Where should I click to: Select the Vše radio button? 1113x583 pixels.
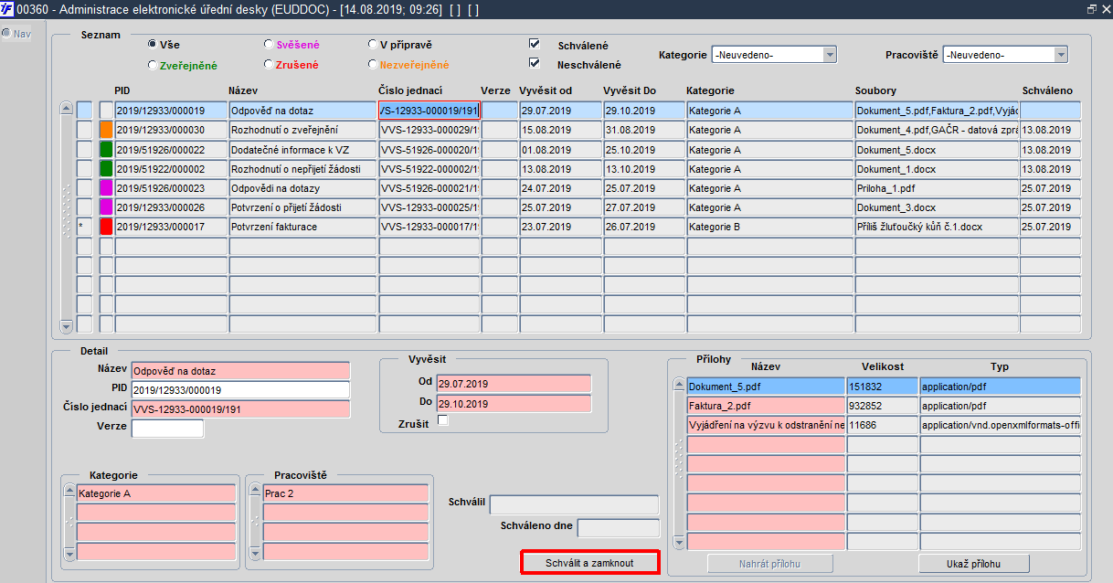[152, 44]
